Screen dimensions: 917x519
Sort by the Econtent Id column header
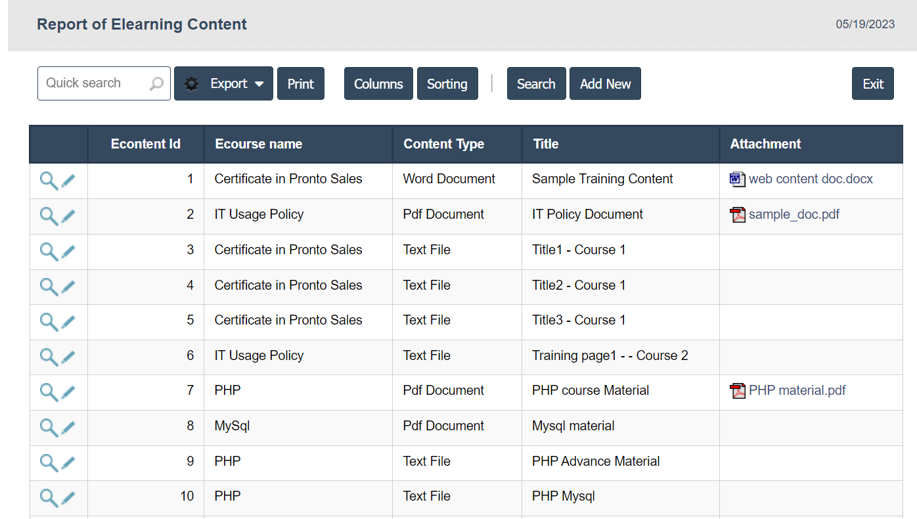point(145,145)
